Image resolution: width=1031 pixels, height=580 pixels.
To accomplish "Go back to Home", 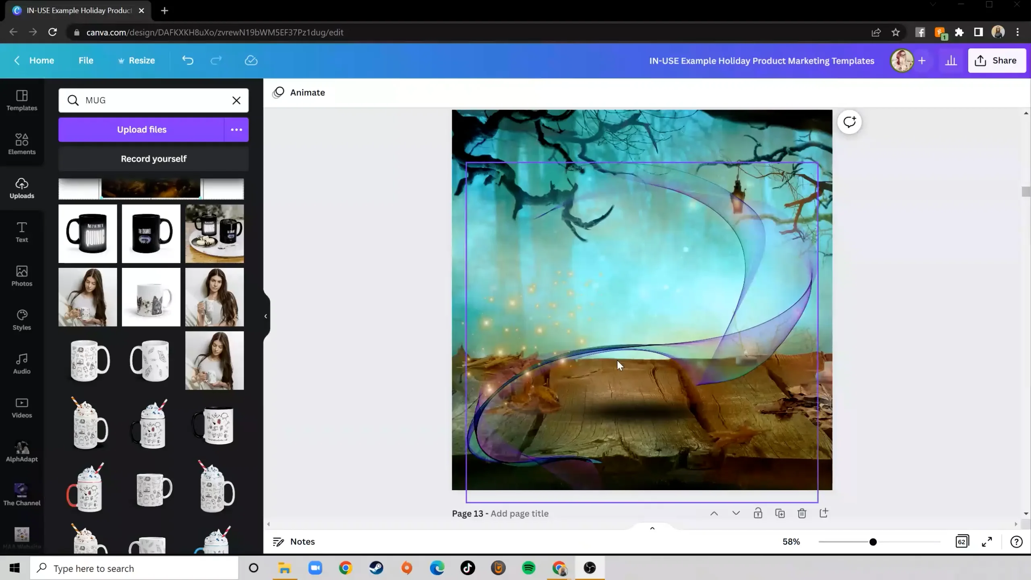I will click(x=34, y=60).
